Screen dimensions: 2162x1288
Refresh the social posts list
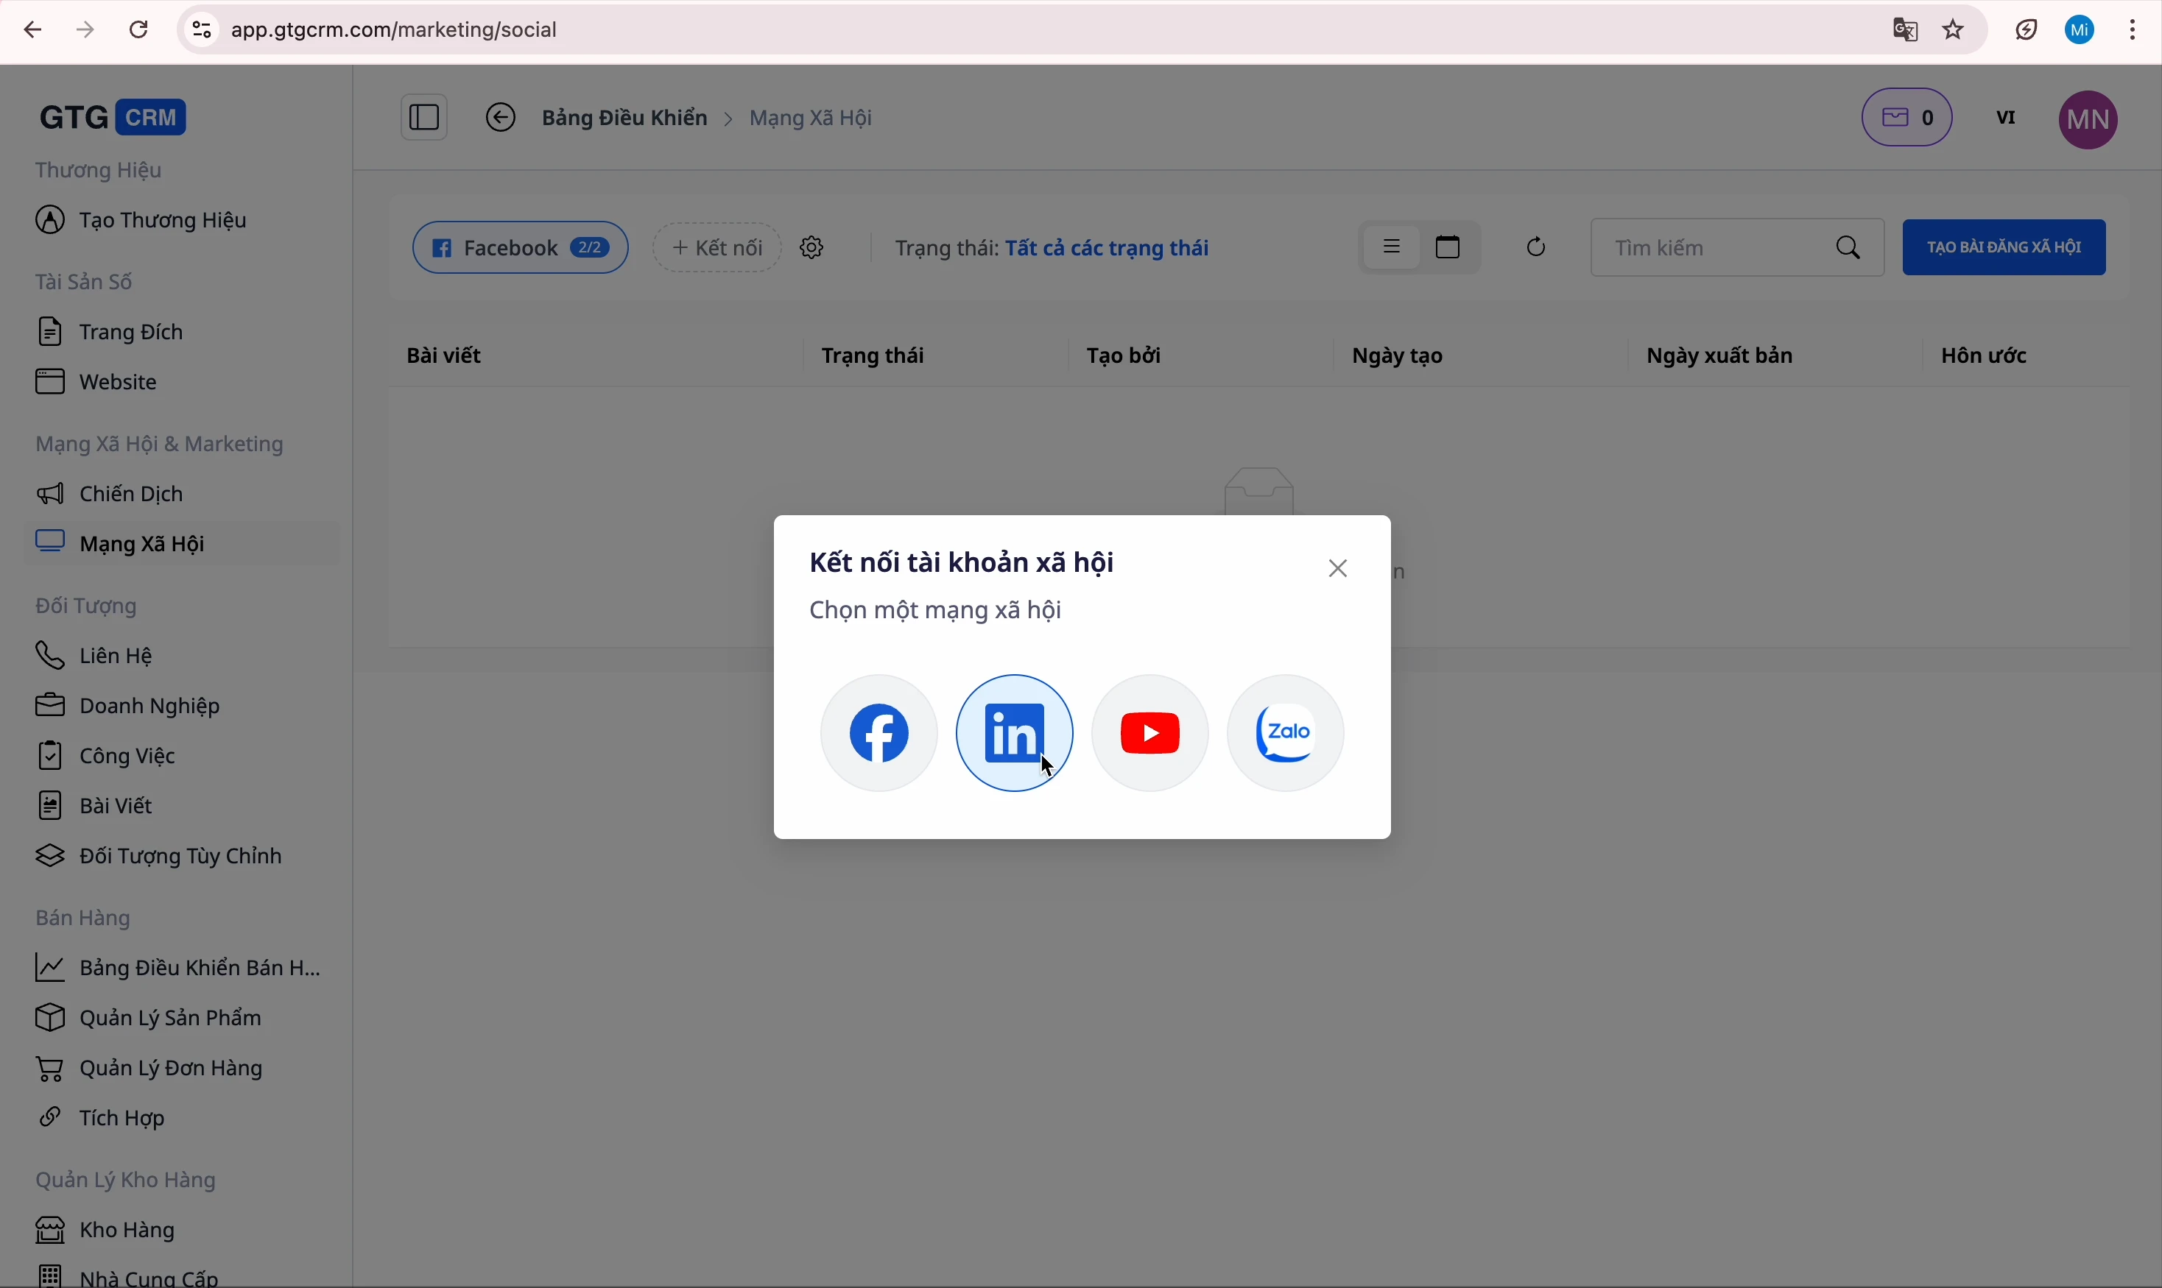pos(1535,247)
